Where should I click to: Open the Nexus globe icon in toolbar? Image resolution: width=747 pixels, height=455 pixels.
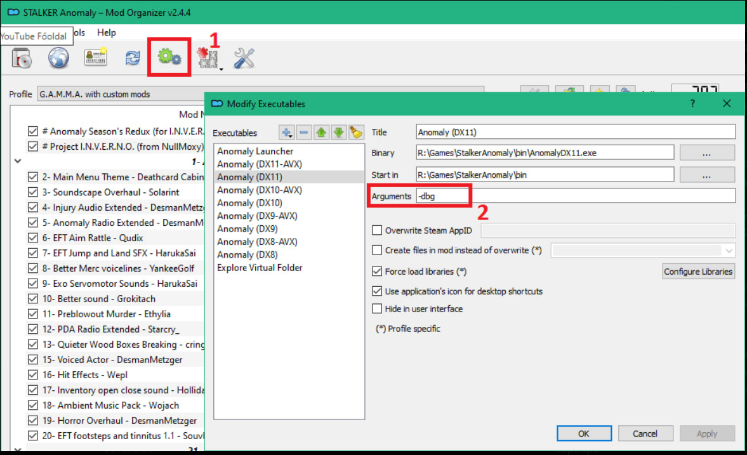[59, 58]
